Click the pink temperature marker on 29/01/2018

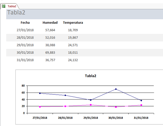point(91,105)
